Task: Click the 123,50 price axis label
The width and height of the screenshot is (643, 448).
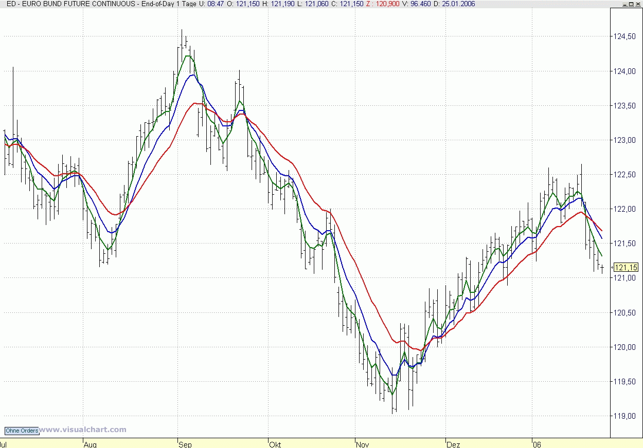Action: [624, 106]
